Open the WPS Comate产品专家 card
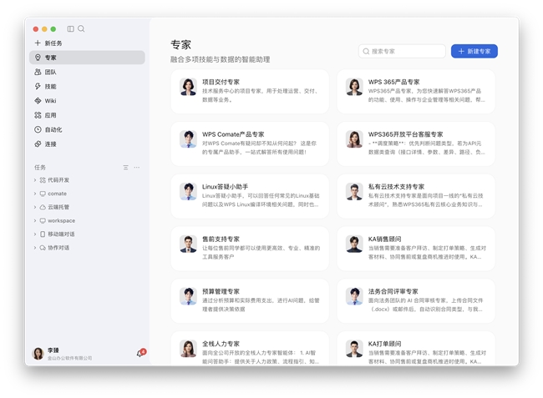 tap(250, 144)
